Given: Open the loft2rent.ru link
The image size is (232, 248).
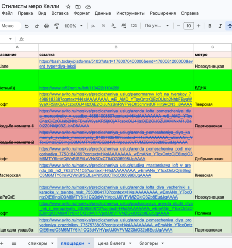Looking at the screenshot, I should tap(79, 88).
